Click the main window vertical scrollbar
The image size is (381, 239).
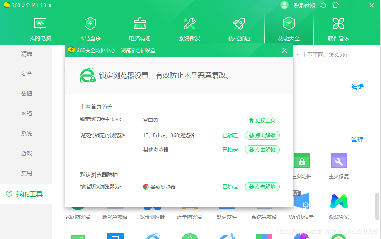(x=377, y=206)
